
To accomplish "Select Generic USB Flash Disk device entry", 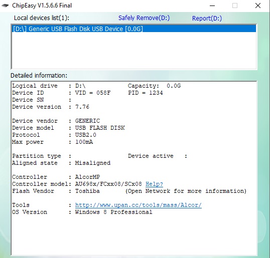I will point(134,29).
